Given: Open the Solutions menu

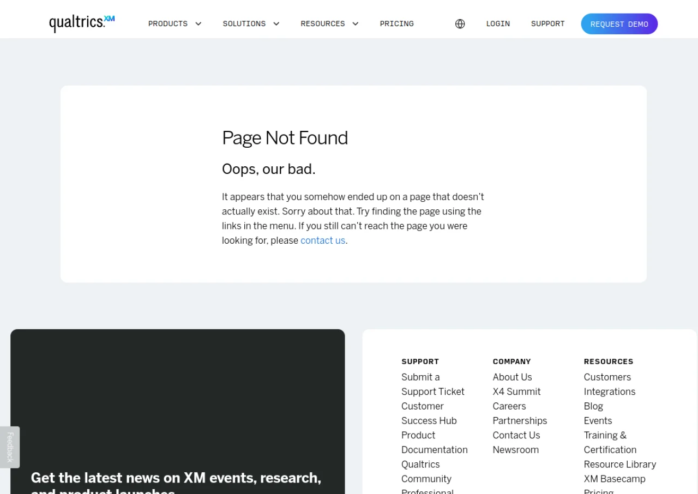Looking at the screenshot, I should point(244,24).
